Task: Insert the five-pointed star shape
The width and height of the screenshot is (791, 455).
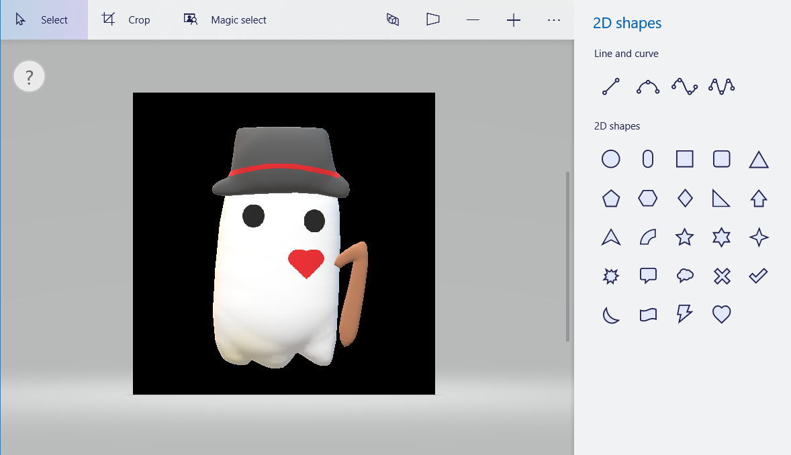Action: click(684, 237)
